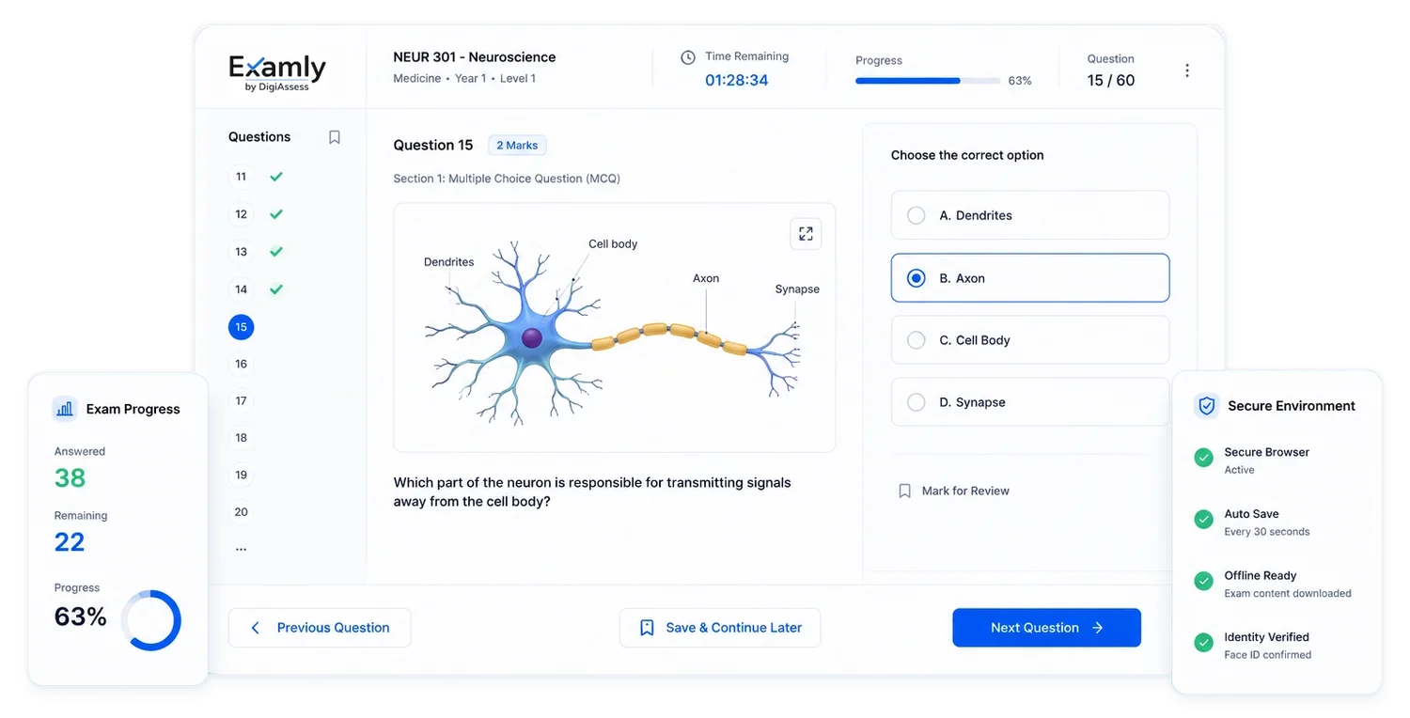Go to question 20 in the list

point(242,512)
